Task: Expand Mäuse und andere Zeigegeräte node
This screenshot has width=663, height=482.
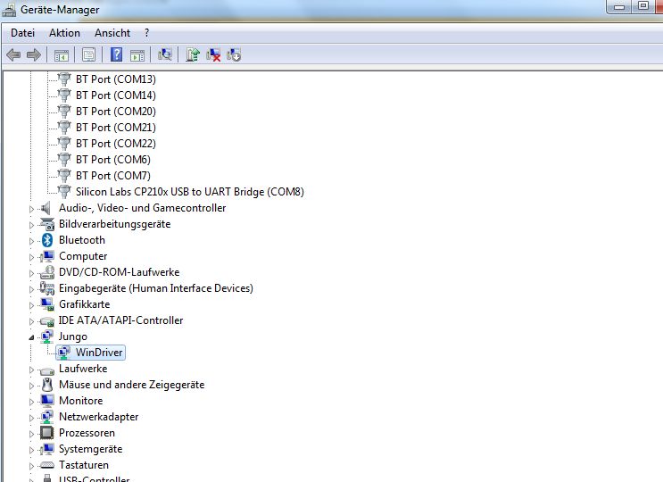Action: coord(31,386)
